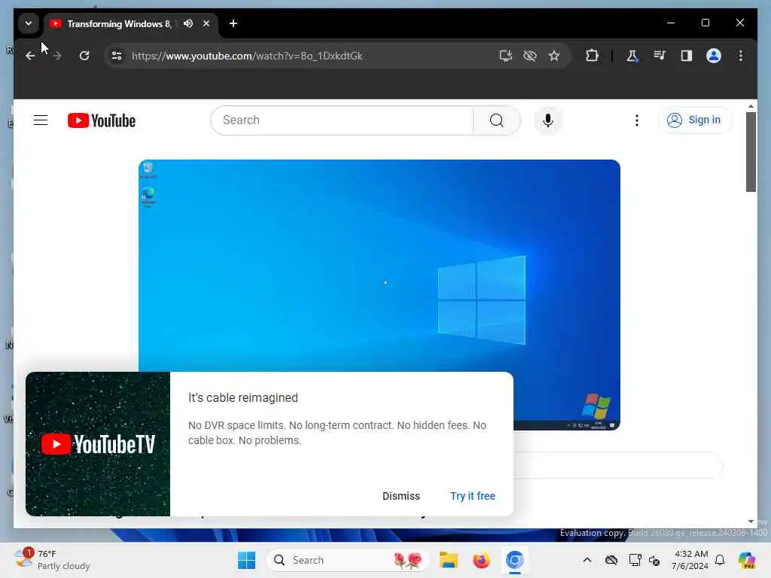Close the Transforming Windows 8 tab
The height and width of the screenshot is (578, 771).
pos(206,23)
